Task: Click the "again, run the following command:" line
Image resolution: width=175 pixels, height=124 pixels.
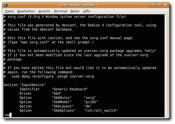Action: 38,72
